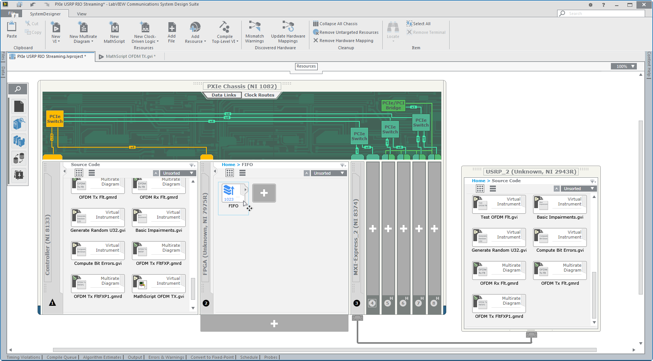Click Home link in USRP_2 breadcrumb
The width and height of the screenshot is (653, 361).
pyautogui.click(x=479, y=181)
